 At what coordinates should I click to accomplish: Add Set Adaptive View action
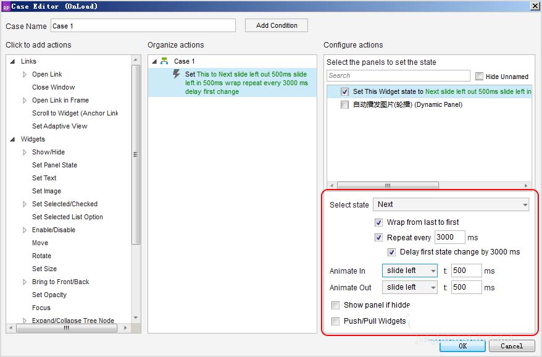tap(59, 126)
